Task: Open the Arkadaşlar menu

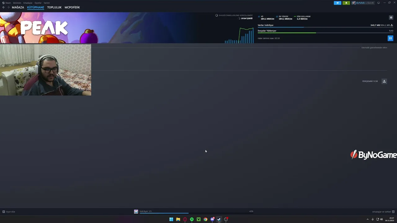Action: (28, 3)
